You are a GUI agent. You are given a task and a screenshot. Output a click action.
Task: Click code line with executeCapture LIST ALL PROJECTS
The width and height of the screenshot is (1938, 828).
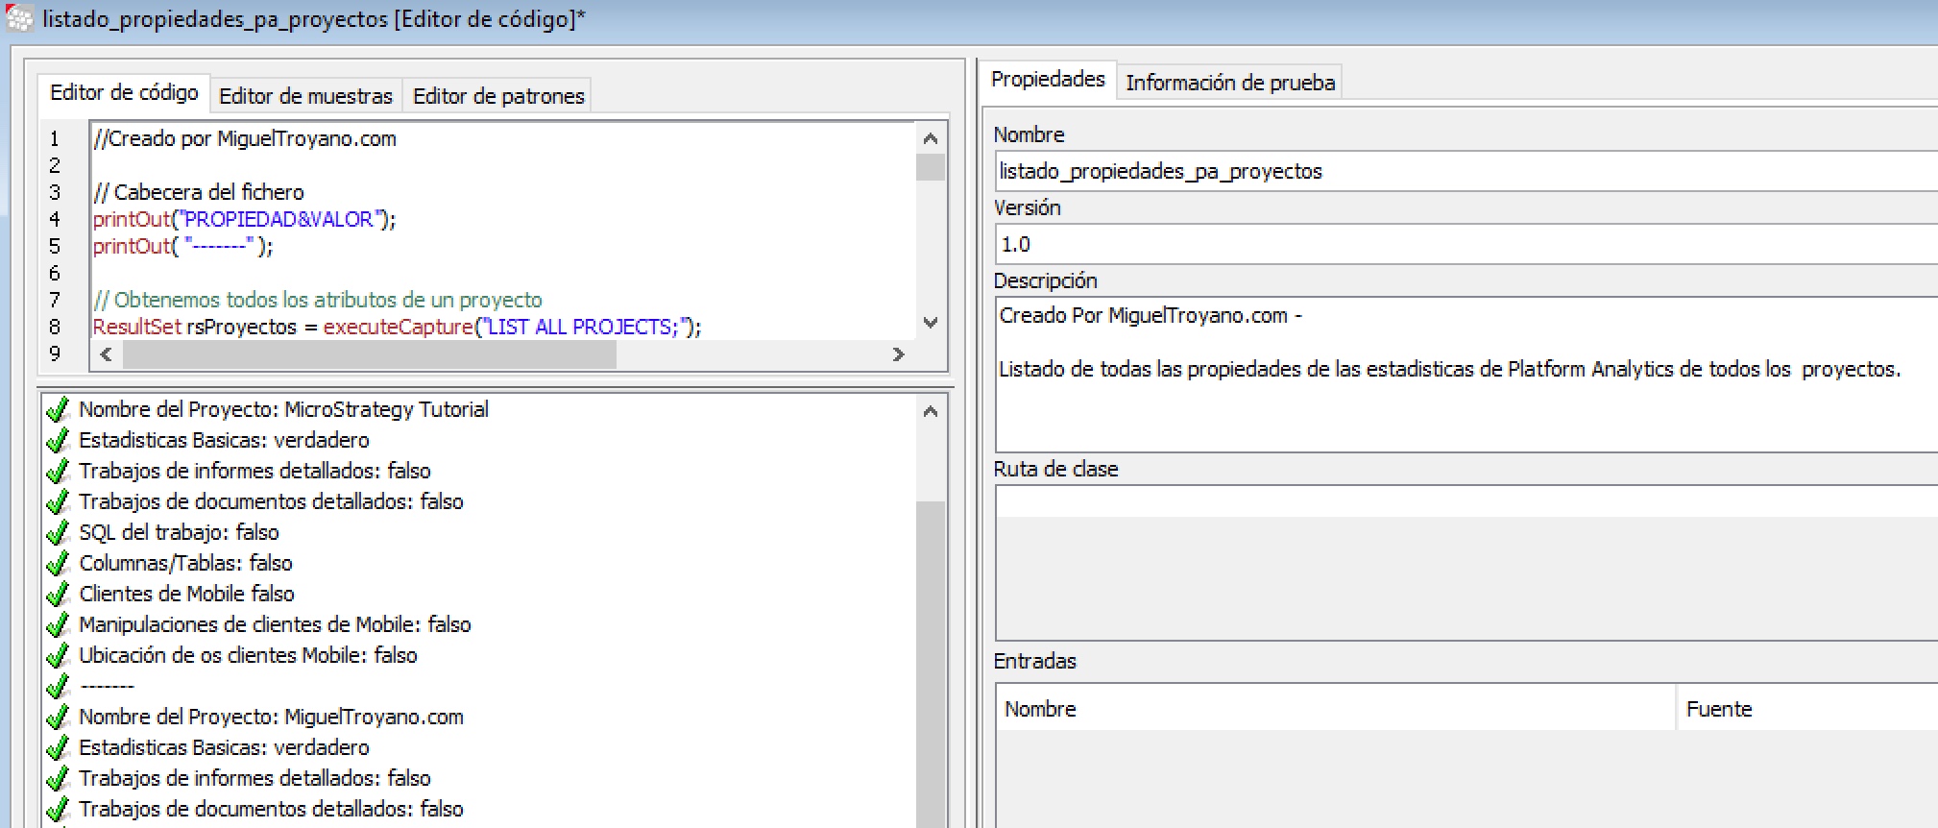397,327
